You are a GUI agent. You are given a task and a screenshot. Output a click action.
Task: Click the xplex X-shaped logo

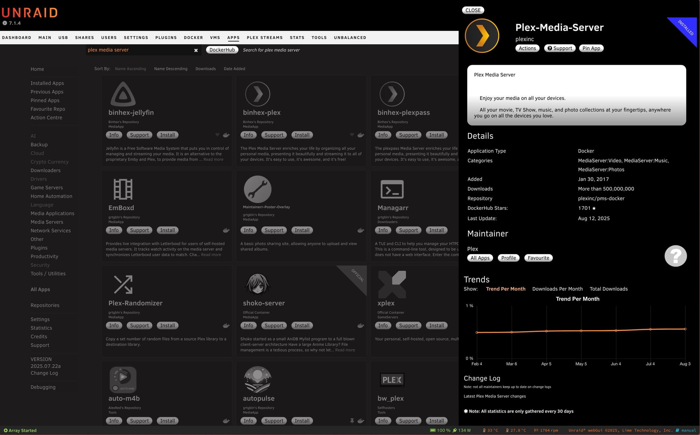[392, 284]
